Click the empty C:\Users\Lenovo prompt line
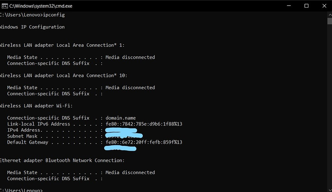Screen dimensions: 332x192 (21, 190)
